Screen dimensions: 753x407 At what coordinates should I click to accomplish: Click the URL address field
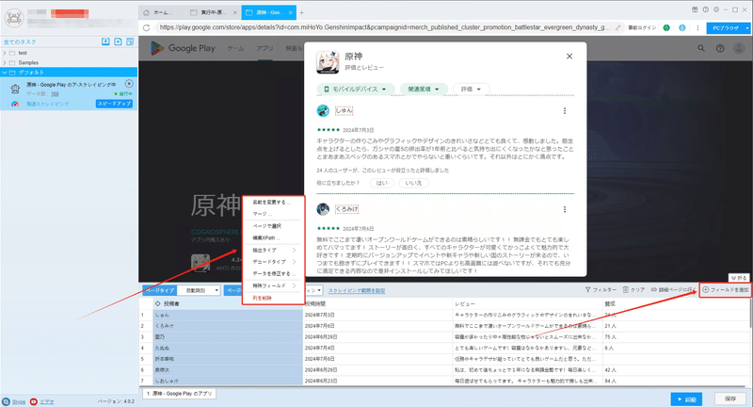pyautogui.click(x=384, y=27)
